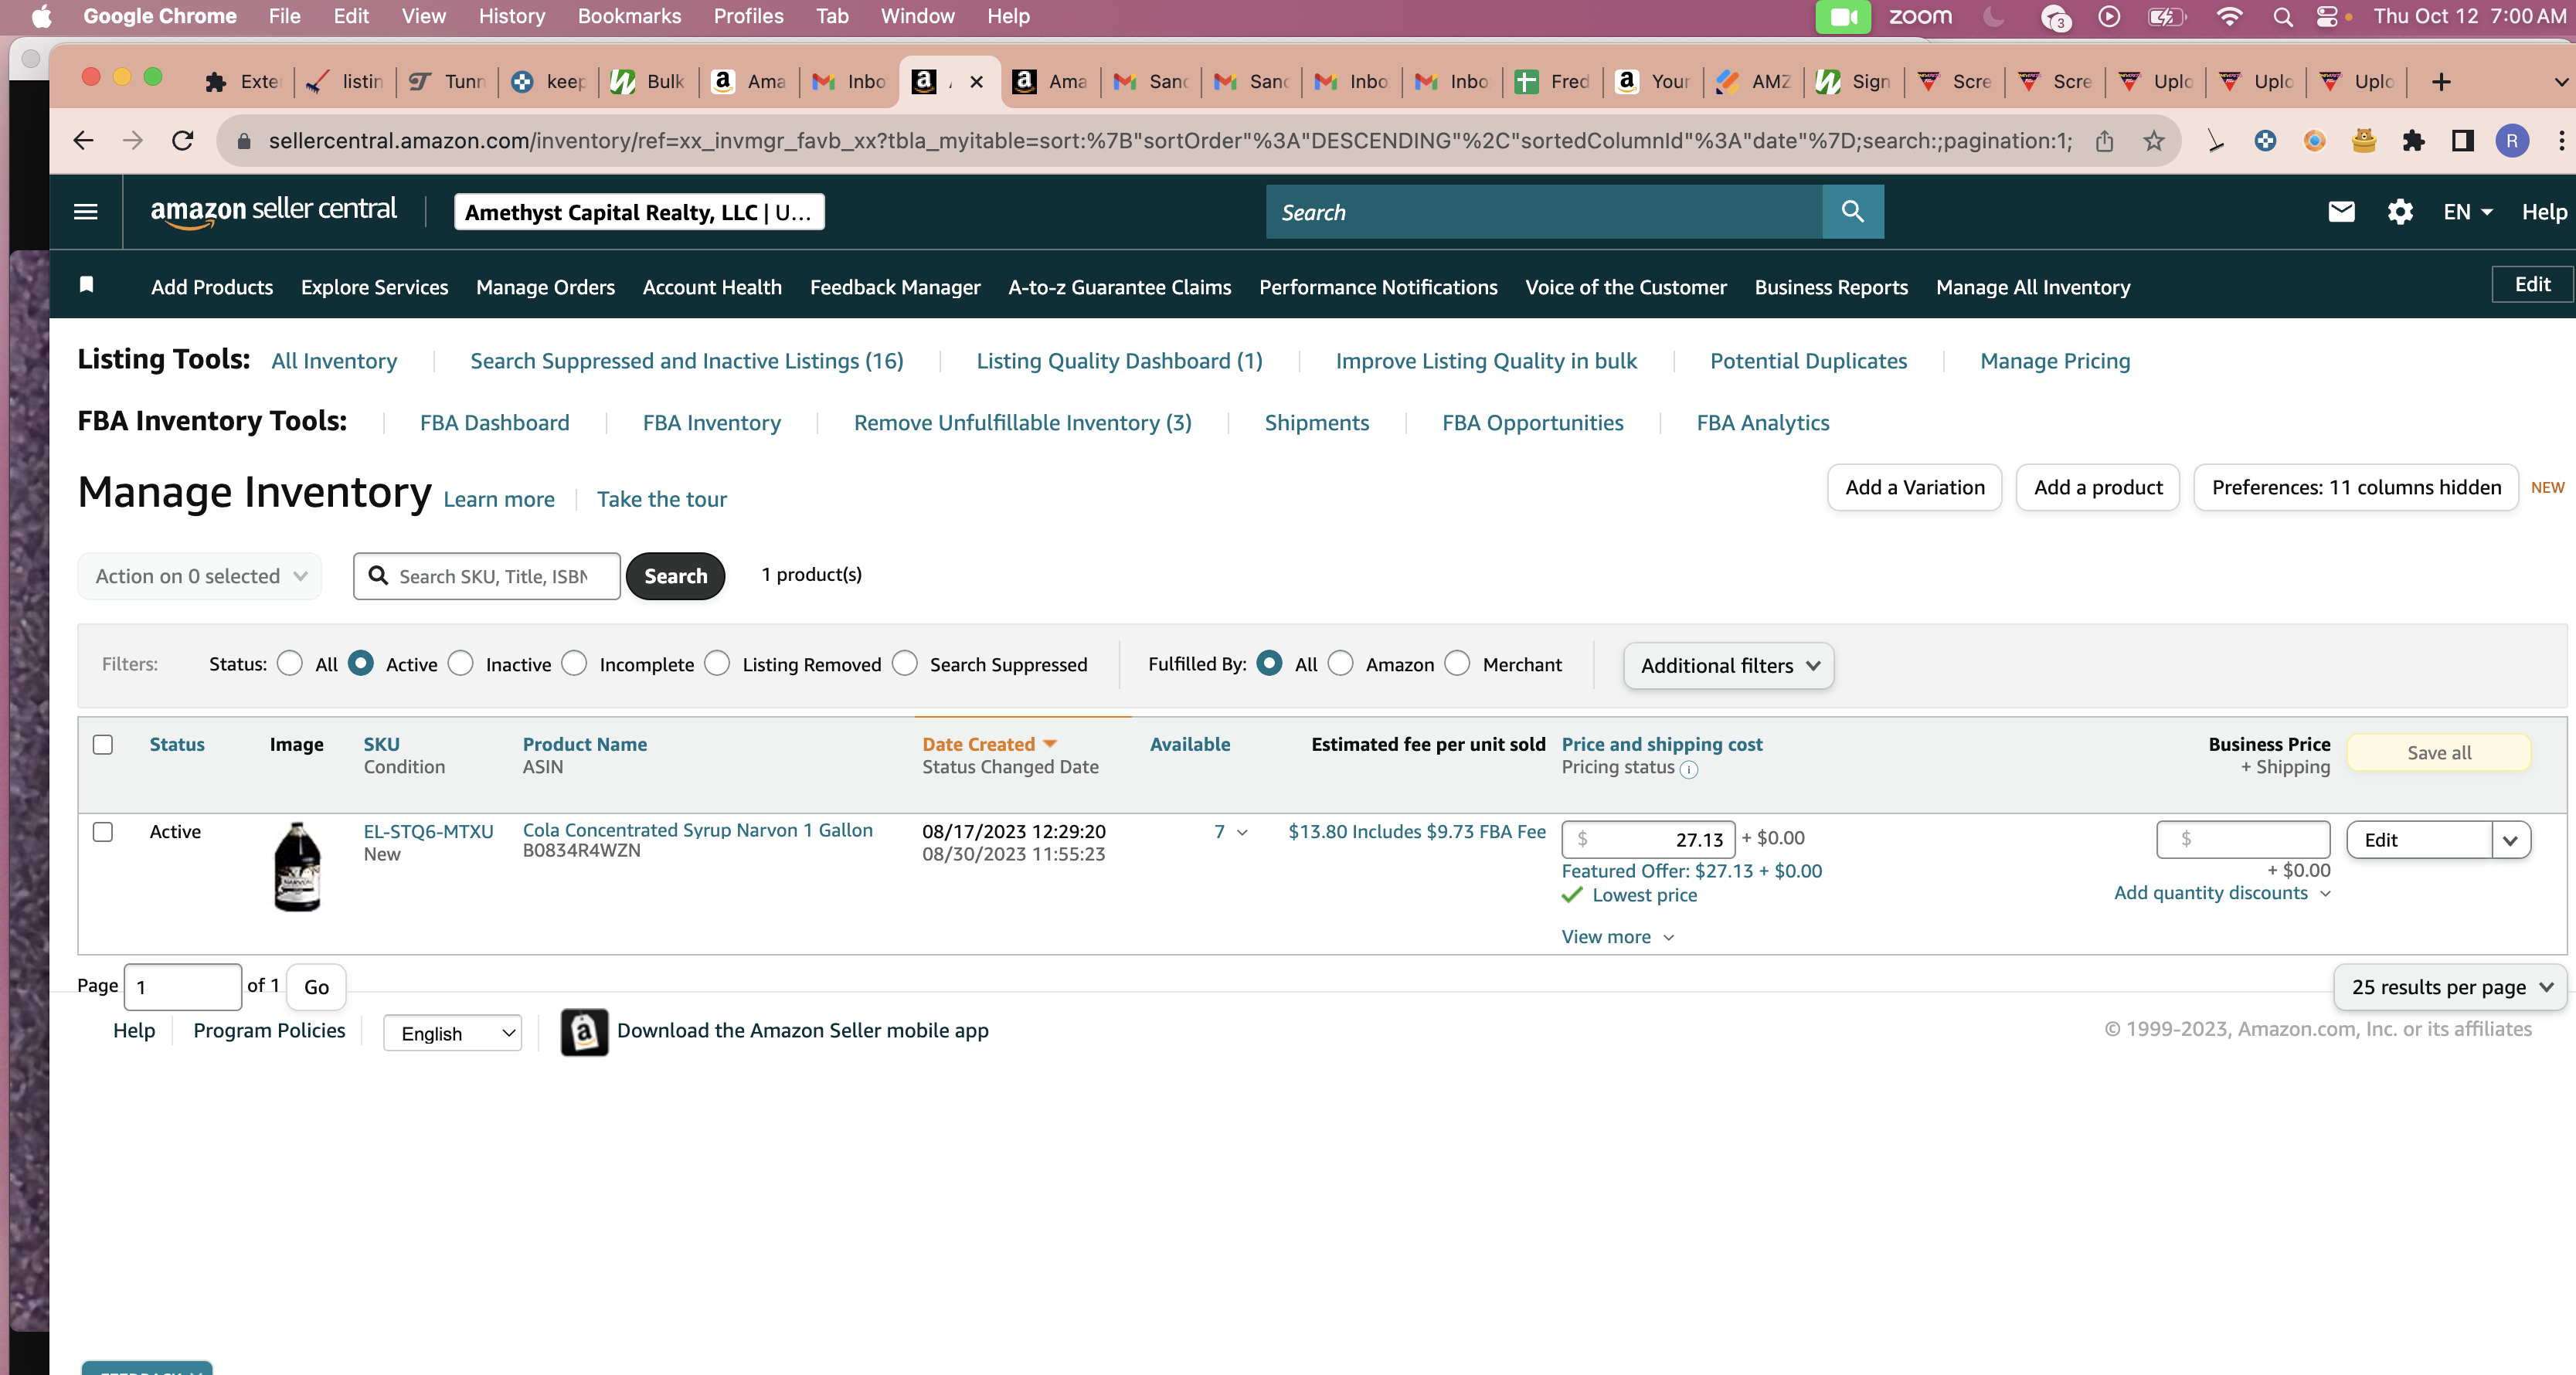Open Seller Central settings gear
The width and height of the screenshot is (2576, 1375).
pyautogui.click(x=2400, y=212)
